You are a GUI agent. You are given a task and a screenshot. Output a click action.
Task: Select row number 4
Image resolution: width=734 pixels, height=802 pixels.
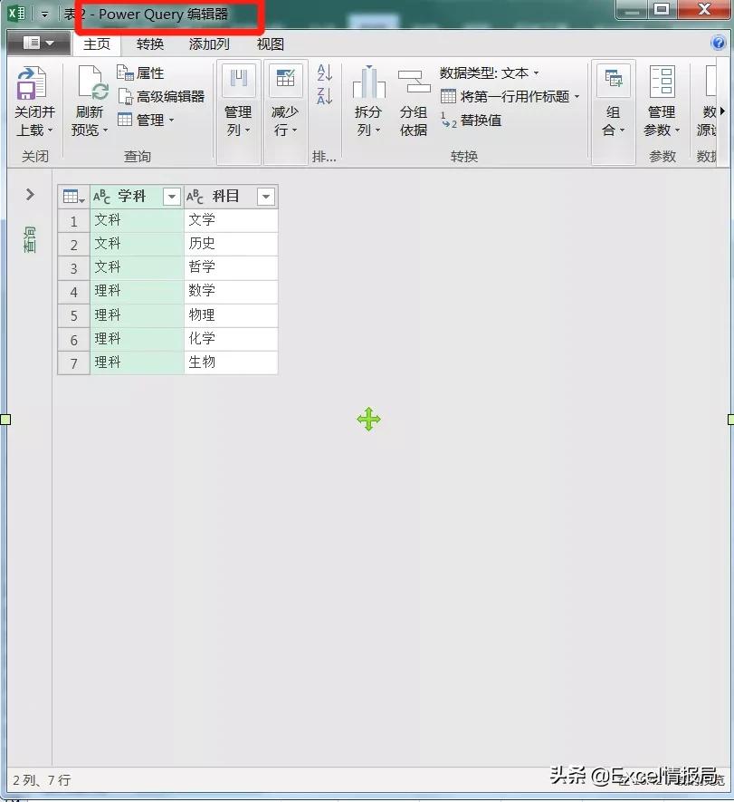[74, 292]
